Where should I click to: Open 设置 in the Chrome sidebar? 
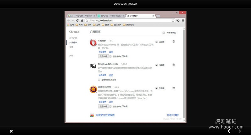71,47
